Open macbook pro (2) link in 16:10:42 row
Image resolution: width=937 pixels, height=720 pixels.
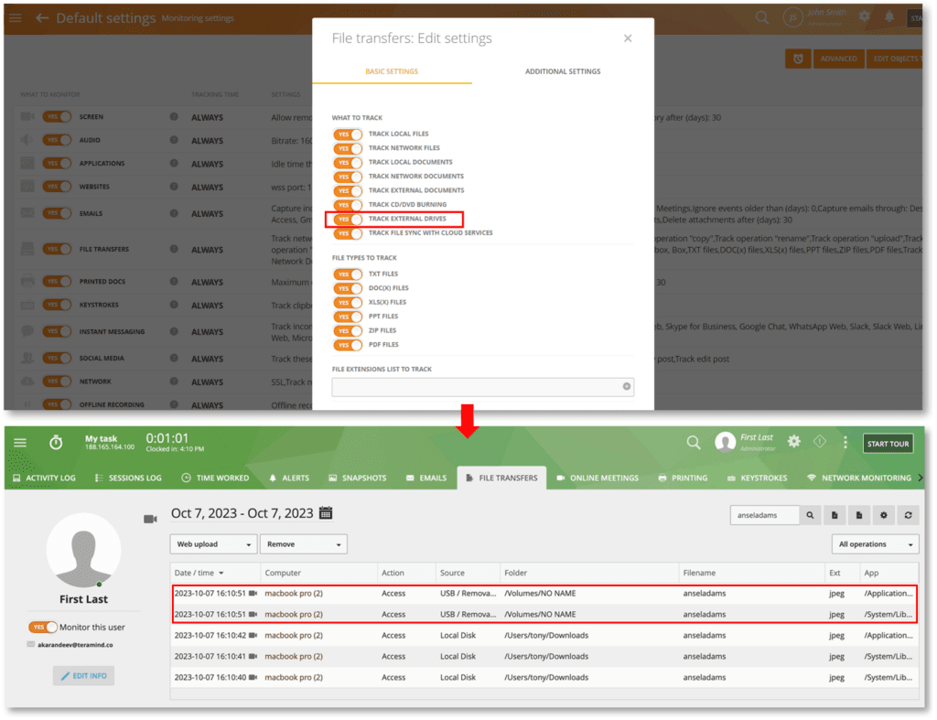tap(294, 635)
